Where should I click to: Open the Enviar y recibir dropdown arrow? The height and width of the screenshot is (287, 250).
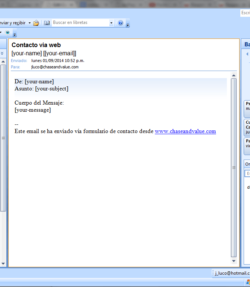point(29,23)
